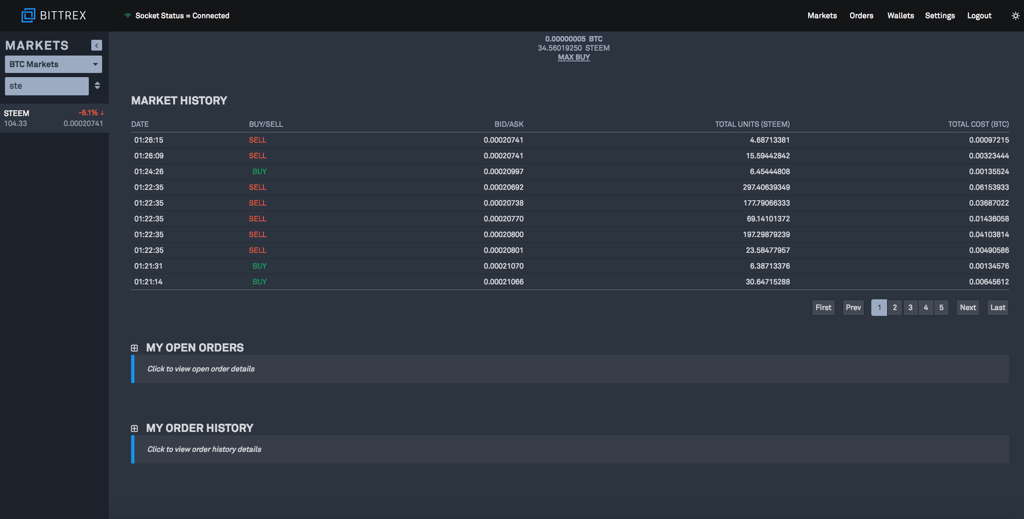This screenshot has width=1024, height=519.
Task: Click page 2 pagination button
Action: click(x=895, y=307)
